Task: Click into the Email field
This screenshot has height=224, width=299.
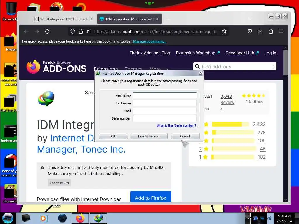Action: tap(165, 111)
